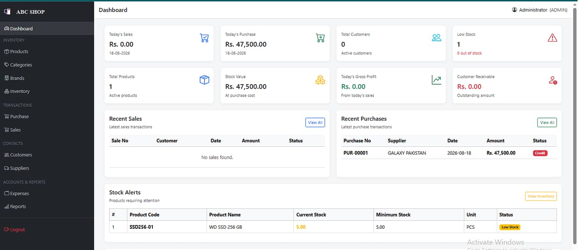Viewport: 579px width, 250px height.
Task: Click the ABC SHOP brand title
Action: 30,12
